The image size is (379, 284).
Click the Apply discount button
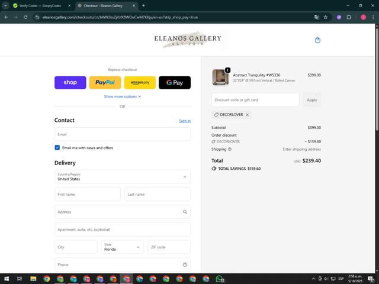click(312, 100)
